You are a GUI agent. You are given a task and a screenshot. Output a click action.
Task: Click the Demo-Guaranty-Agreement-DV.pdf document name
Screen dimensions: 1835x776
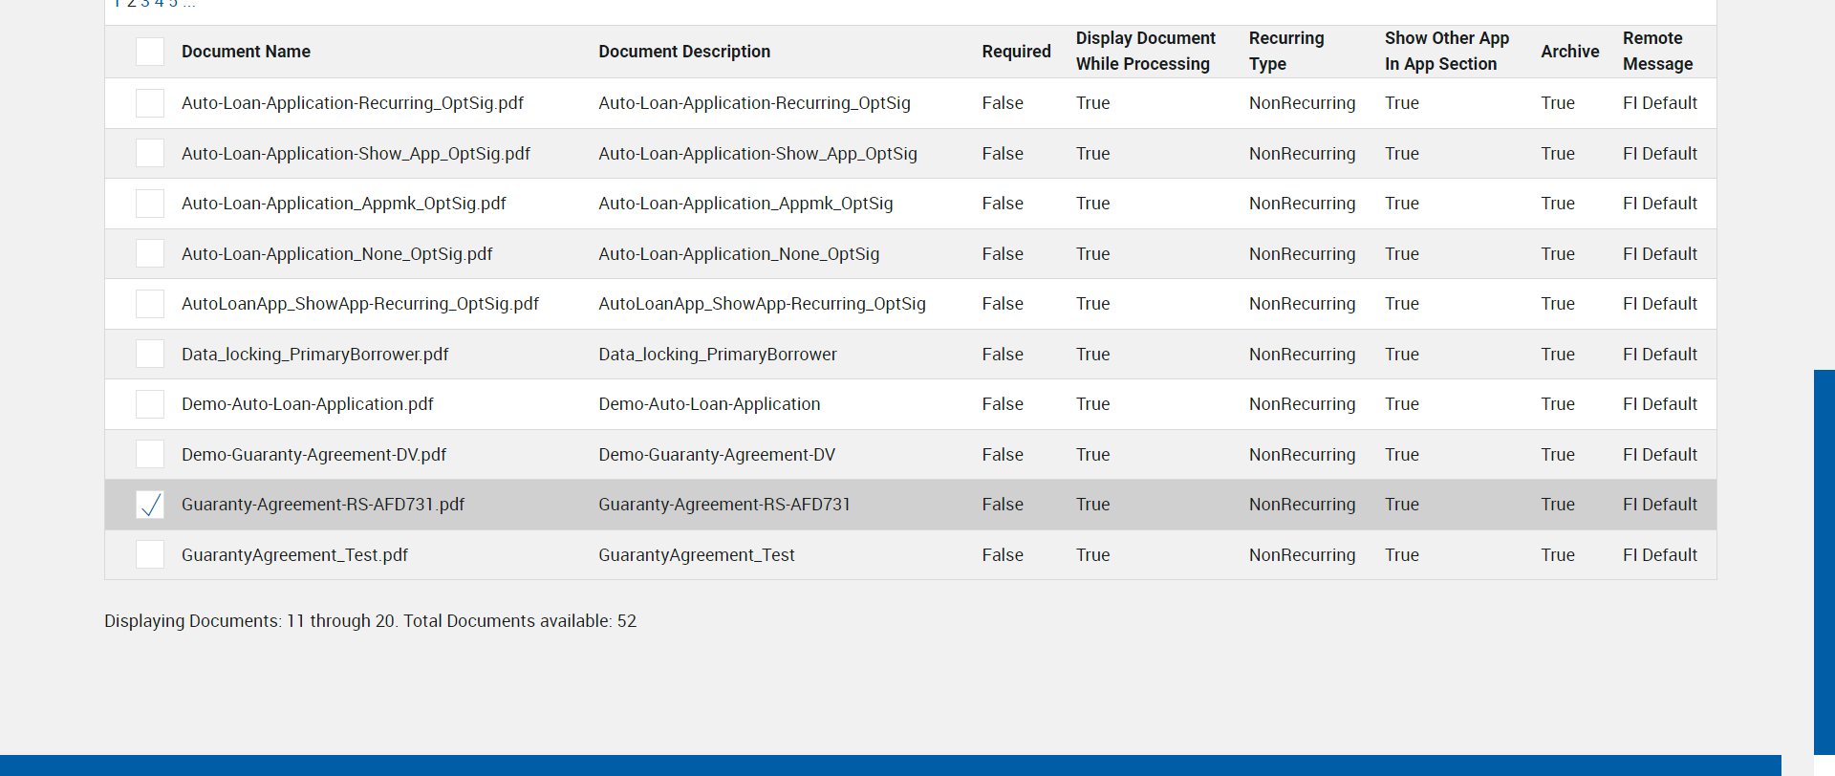[313, 455]
